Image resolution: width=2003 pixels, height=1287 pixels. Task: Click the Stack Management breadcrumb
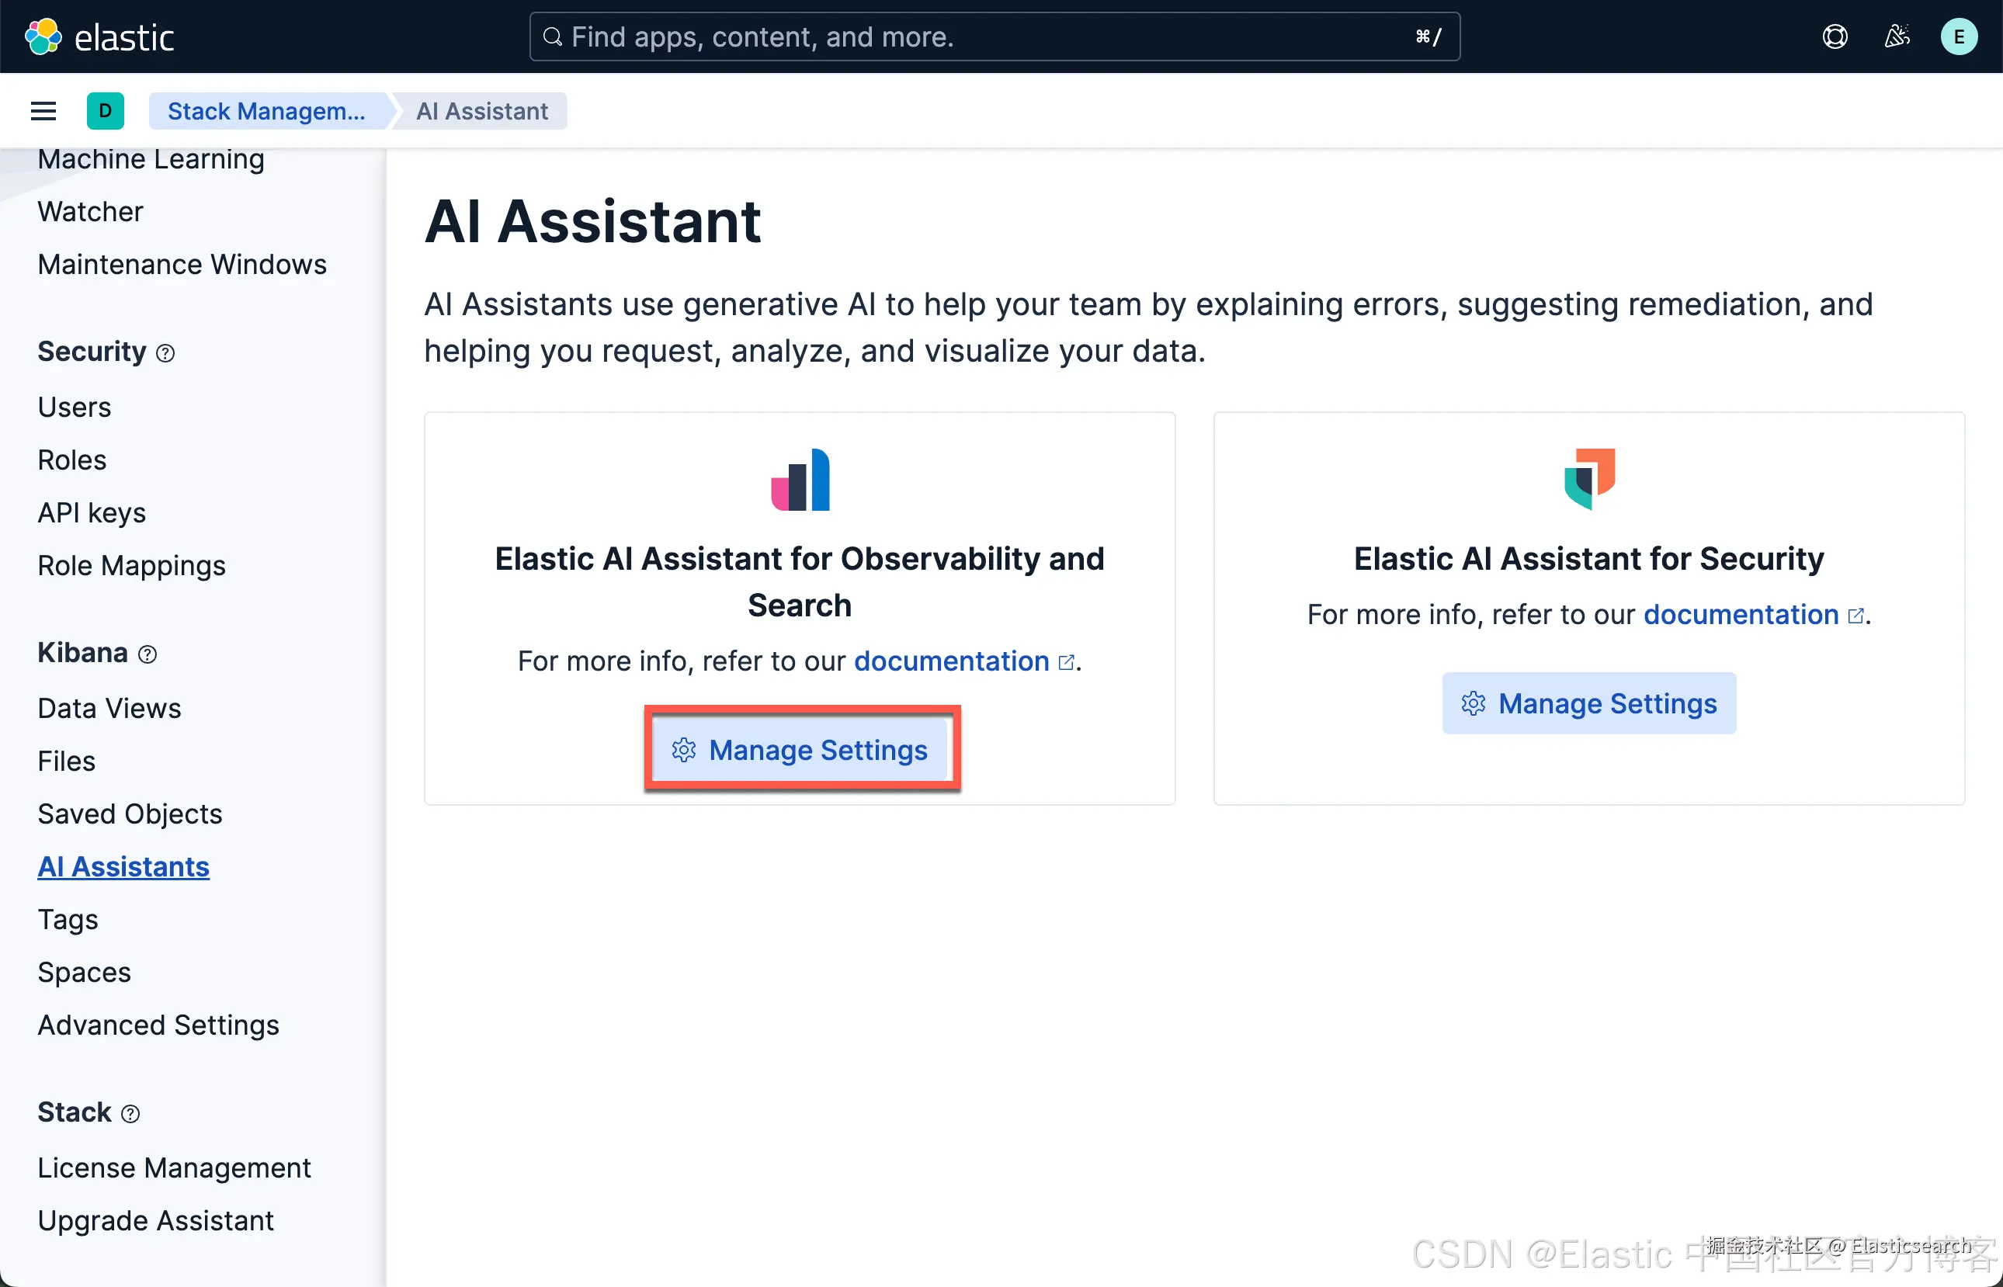click(266, 111)
